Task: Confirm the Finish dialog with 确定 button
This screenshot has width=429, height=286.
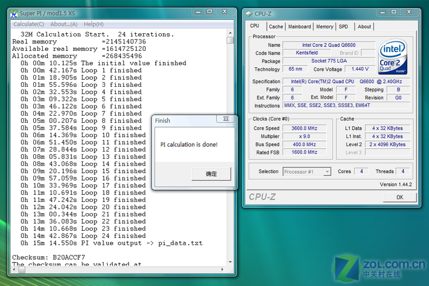Action: [x=211, y=174]
